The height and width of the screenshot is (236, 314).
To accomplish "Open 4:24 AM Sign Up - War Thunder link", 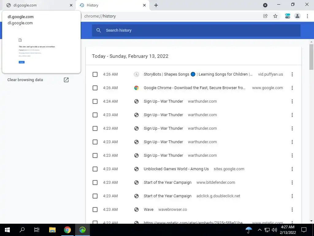I will (x=163, y=101).
